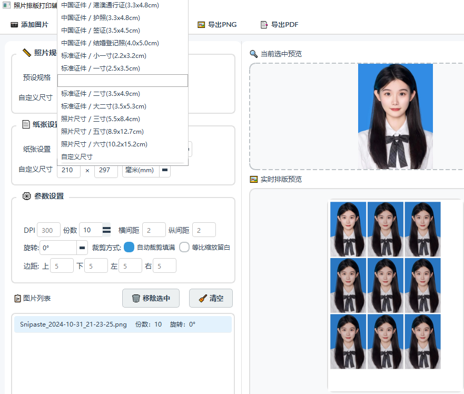Select 自定义尺寸 in the dropdown list
Image resolution: width=464 pixels, height=394 pixels.
[77, 157]
